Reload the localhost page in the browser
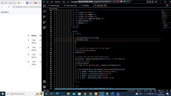171x96 pixels. coord(9,7)
